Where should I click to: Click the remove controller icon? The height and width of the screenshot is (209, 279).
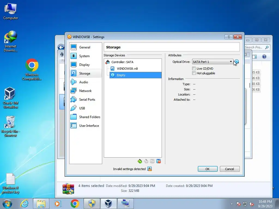(146, 161)
